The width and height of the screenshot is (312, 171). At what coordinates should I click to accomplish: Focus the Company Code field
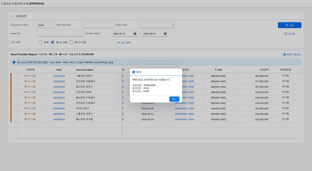46,25
